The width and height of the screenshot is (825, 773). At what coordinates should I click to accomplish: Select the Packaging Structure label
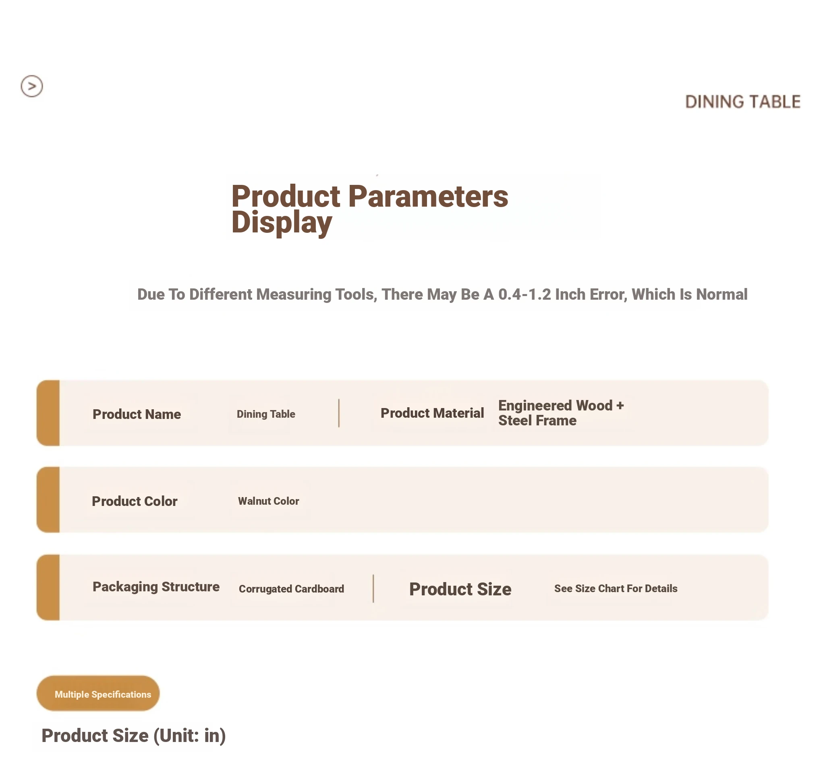pyautogui.click(x=156, y=587)
